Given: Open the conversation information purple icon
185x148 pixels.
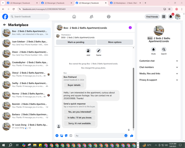Looking at the screenshot, I should tap(130, 28).
